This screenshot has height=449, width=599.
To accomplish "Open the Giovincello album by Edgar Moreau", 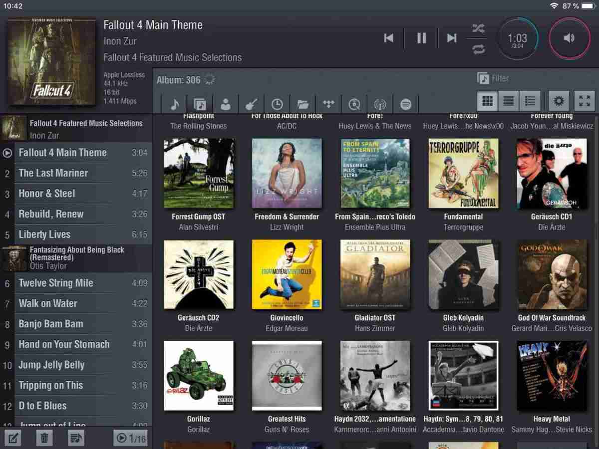I will tap(287, 274).
